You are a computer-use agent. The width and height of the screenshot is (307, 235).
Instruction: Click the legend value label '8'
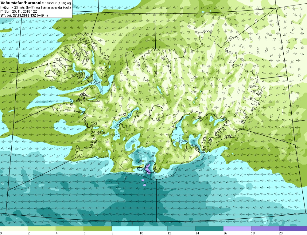113,233
